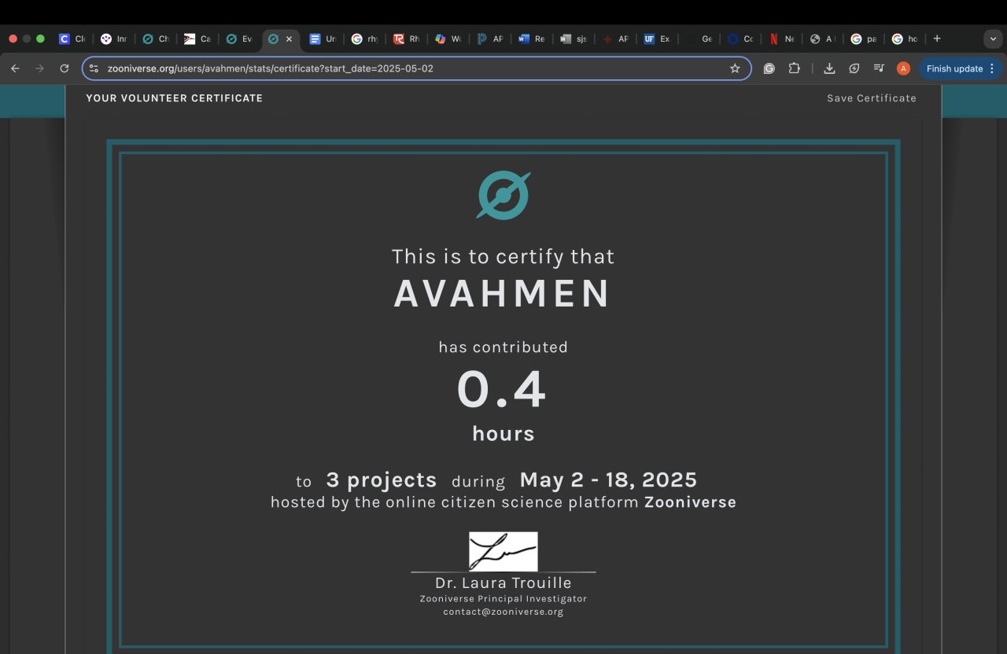Viewport: 1007px width, 654px height.
Task: Click the 'May 2 - 18, 2025' date range
Action: click(608, 479)
